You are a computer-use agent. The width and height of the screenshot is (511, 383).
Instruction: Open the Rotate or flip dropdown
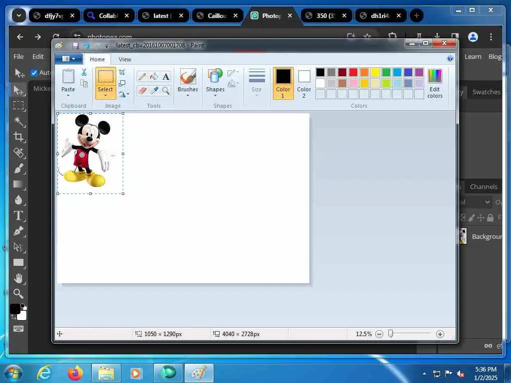point(124,94)
